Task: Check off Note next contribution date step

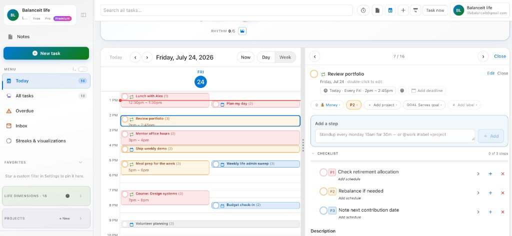Action: [323, 210]
